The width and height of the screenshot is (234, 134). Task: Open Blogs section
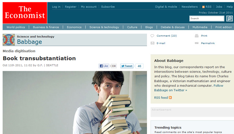pyautogui.click(x=149, y=27)
